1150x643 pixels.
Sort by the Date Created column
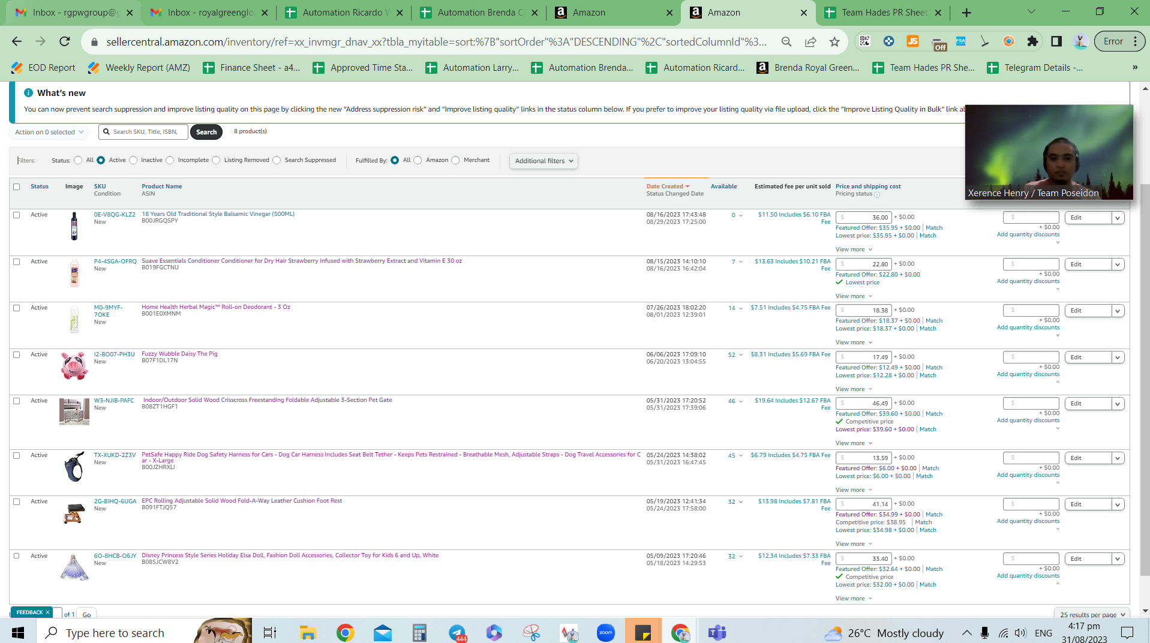pos(668,187)
